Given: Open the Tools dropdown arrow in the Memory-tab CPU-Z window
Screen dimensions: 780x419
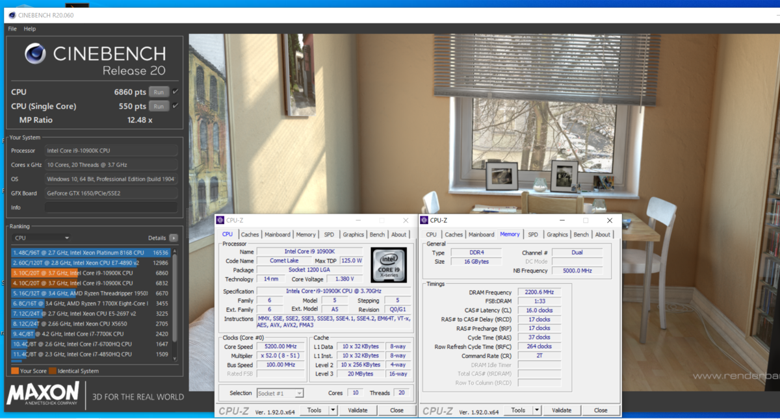Looking at the screenshot, I should coord(537,410).
